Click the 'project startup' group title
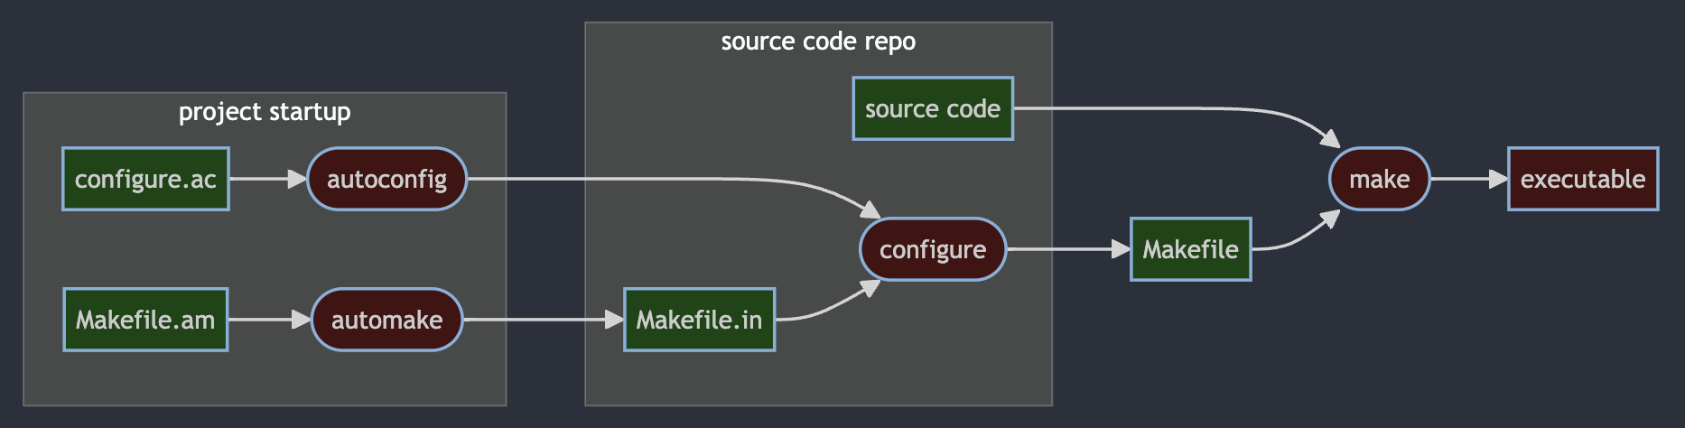This screenshot has width=1685, height=428. 265,112
